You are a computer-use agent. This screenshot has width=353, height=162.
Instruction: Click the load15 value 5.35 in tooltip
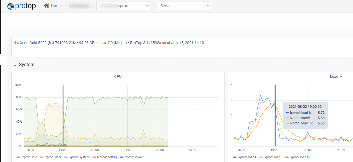pos(321,123)
